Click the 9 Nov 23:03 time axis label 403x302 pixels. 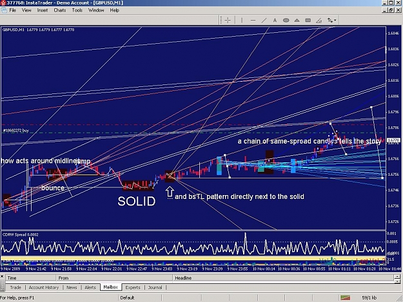click(162, 269)
